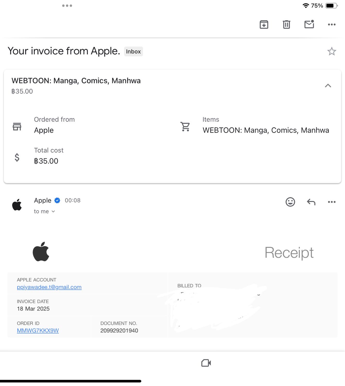Open the Meet video camera tab

[206, 363]
